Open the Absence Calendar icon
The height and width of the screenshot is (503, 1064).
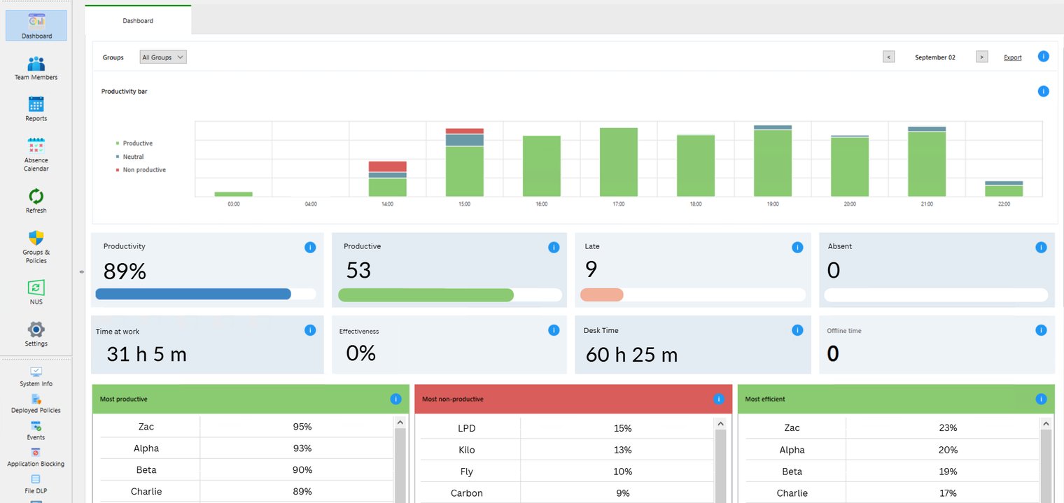36,146
